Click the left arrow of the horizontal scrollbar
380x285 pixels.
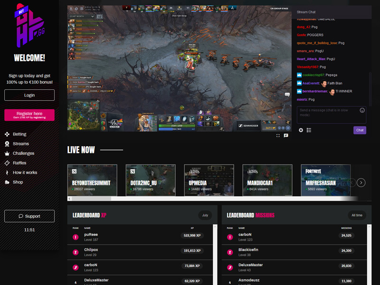click(69, 199)
